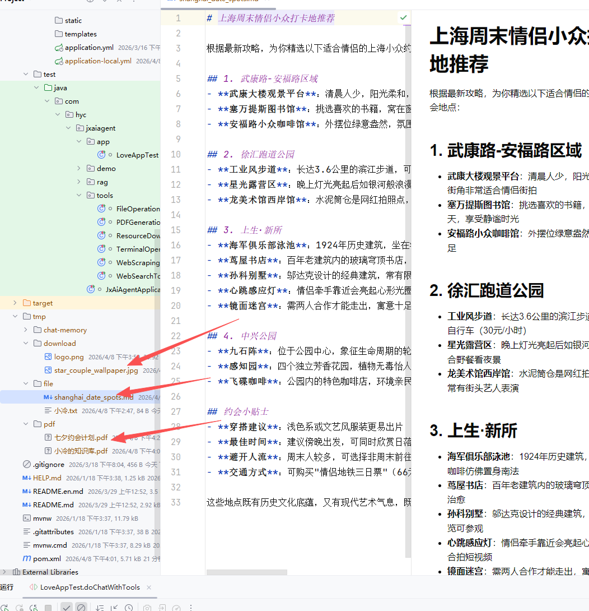Select logo.png image file

(68, 357)
